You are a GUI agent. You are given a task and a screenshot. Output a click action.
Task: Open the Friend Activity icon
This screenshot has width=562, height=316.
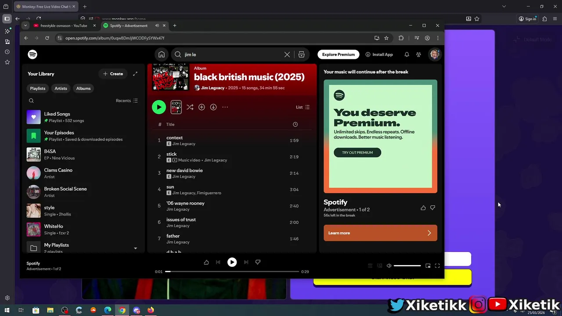tap(418, 54)
